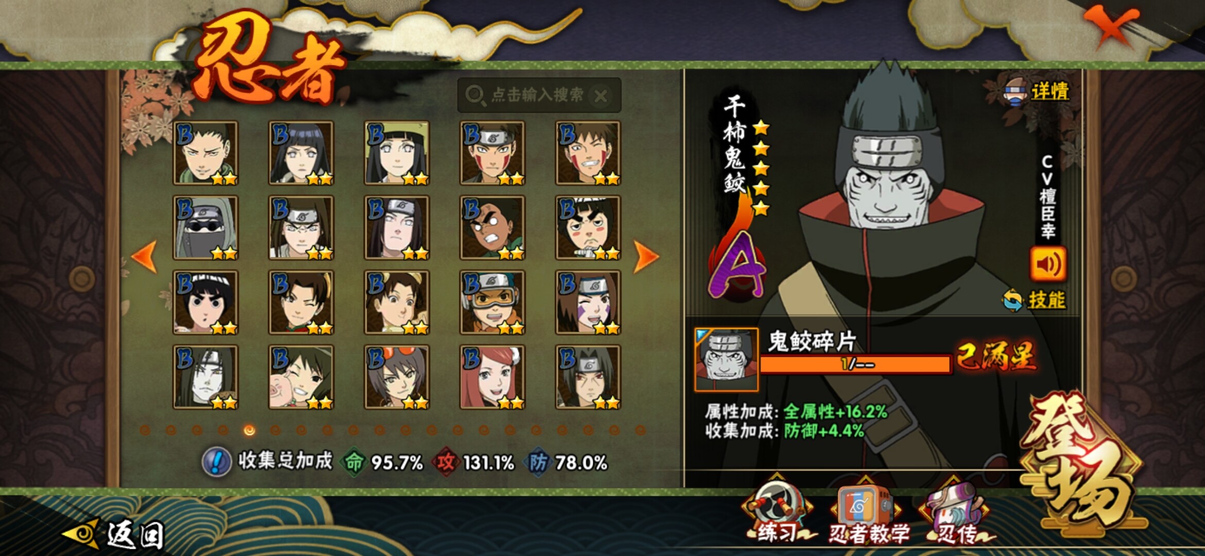Screen dimensions: 1205x556
Task: Select the sunglasses hooded ninja portrait
Action: [x=205, y=228]
